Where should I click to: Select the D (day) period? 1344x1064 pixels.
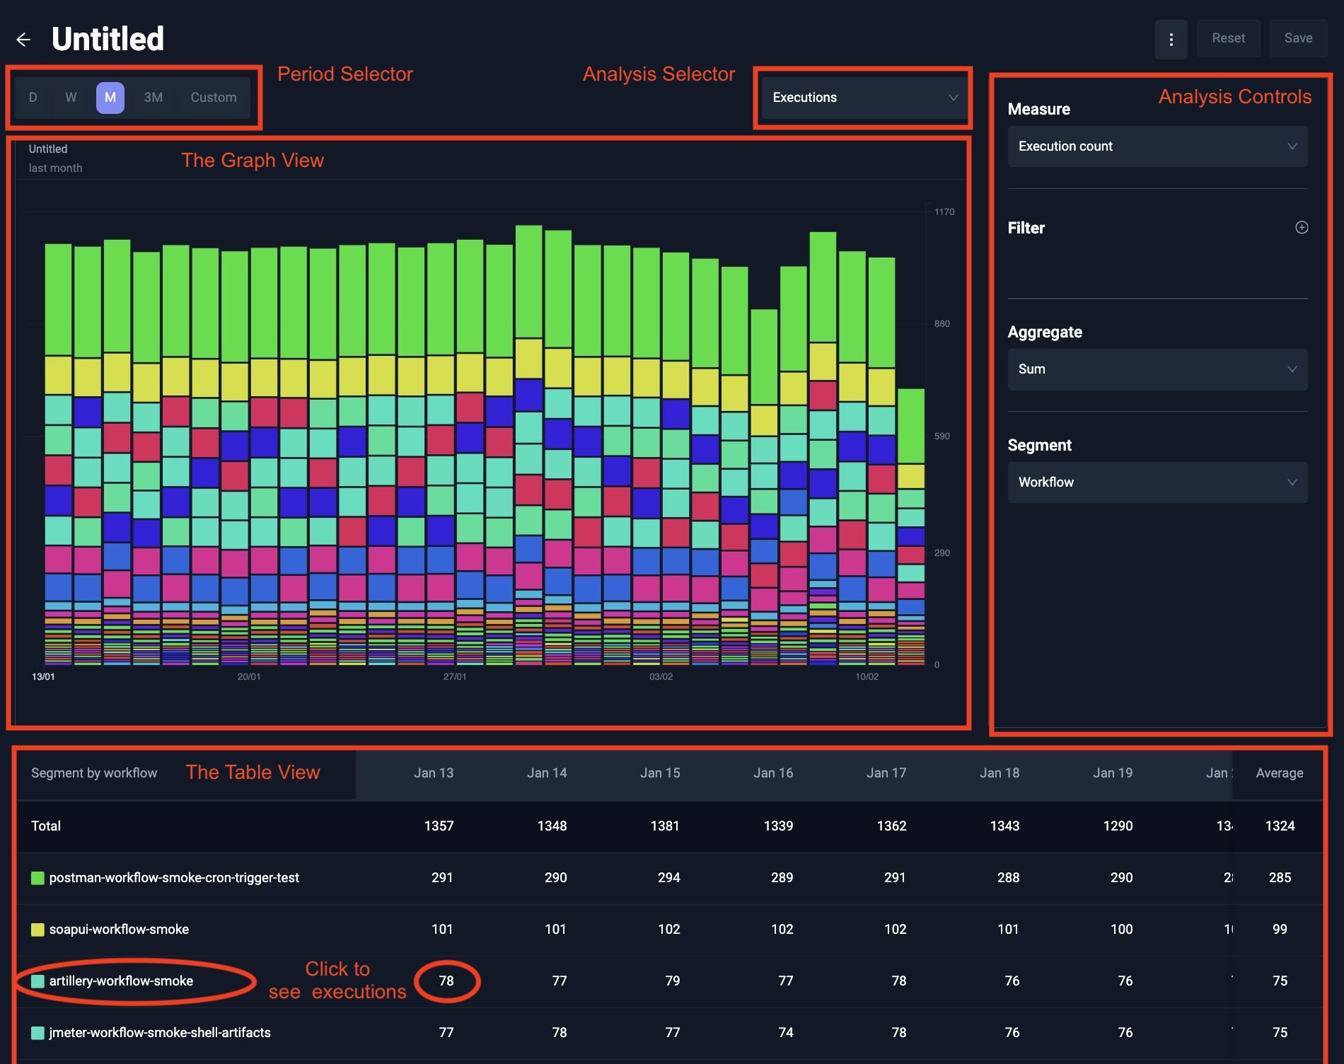point(33,98)
